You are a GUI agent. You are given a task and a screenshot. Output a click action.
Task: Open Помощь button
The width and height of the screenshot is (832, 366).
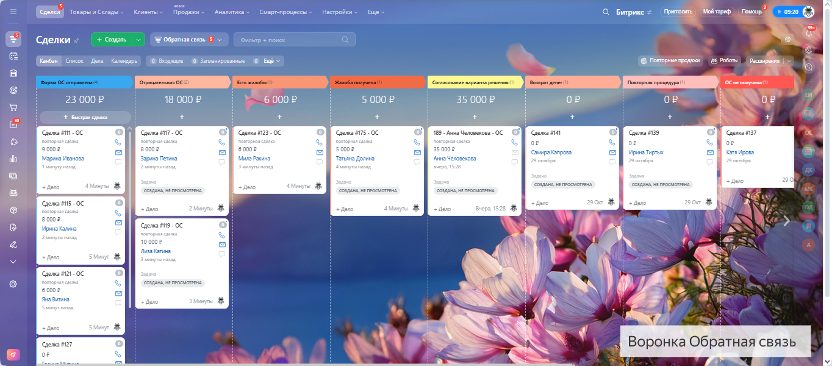(x=751, y=12)
